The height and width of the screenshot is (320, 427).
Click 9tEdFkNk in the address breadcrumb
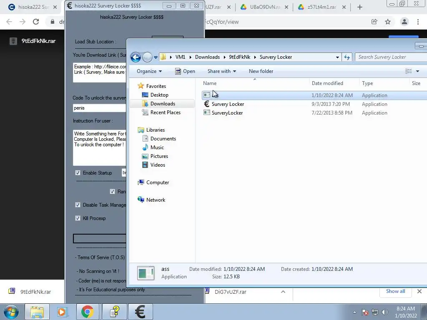239,57
